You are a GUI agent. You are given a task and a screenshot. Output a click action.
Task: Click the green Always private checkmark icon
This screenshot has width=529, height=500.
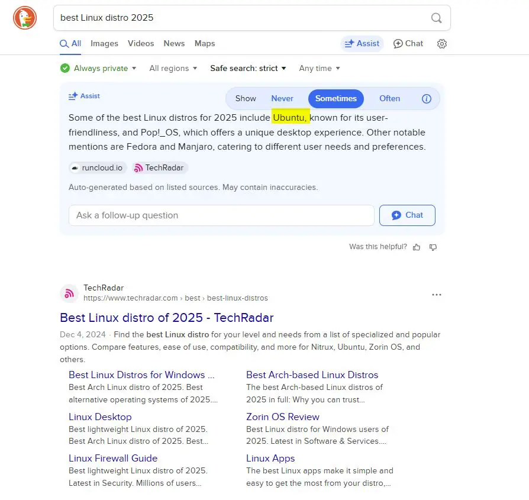(64, 68)
